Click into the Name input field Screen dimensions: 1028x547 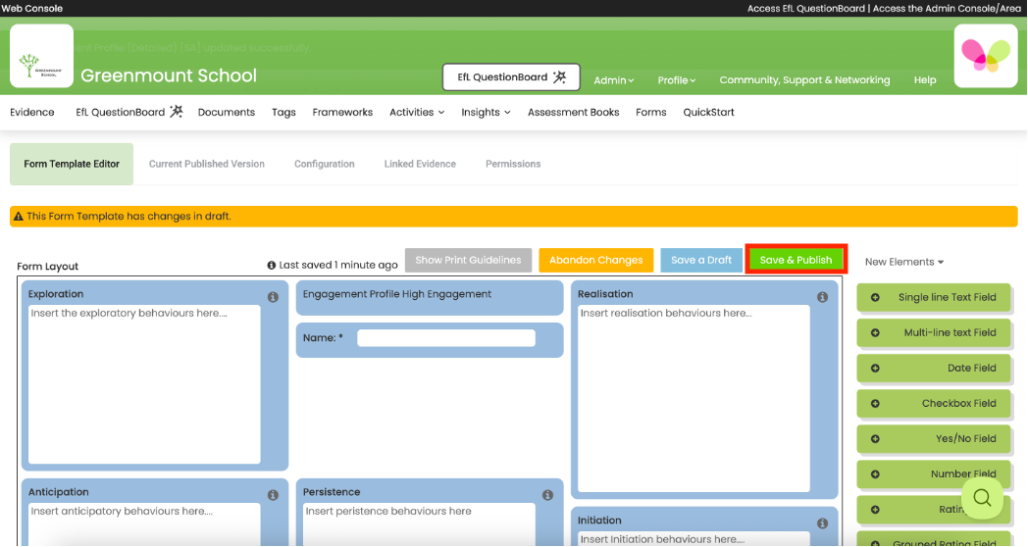click(445, 338)
